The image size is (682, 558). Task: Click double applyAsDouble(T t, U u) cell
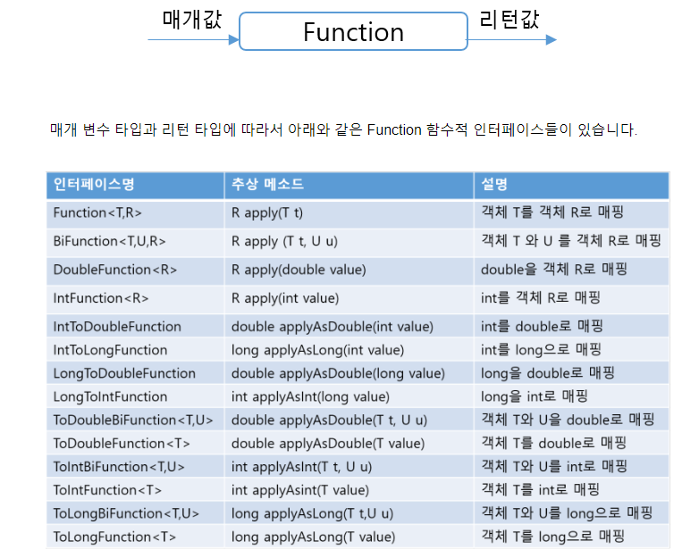(x=349, y=420)
